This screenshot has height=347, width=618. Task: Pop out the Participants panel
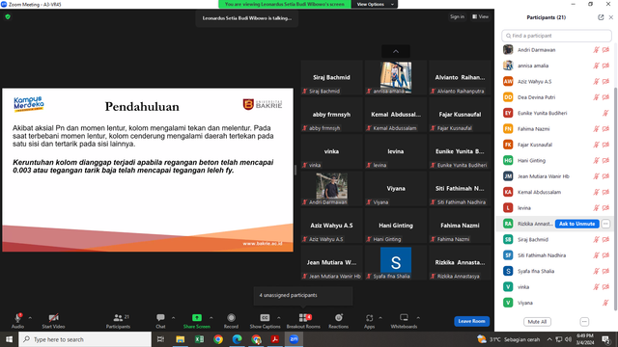pyautogui.click(x=601, y=17)
